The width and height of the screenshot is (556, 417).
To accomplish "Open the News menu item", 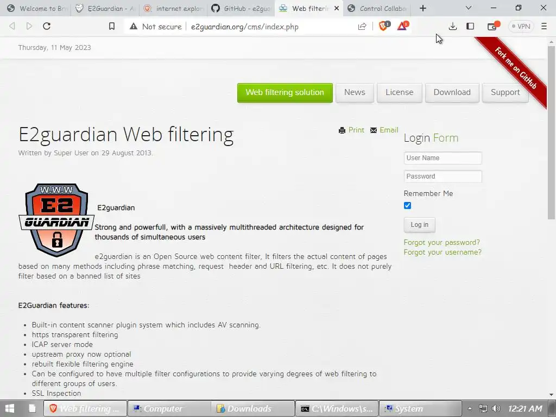I will pos(355,92).
